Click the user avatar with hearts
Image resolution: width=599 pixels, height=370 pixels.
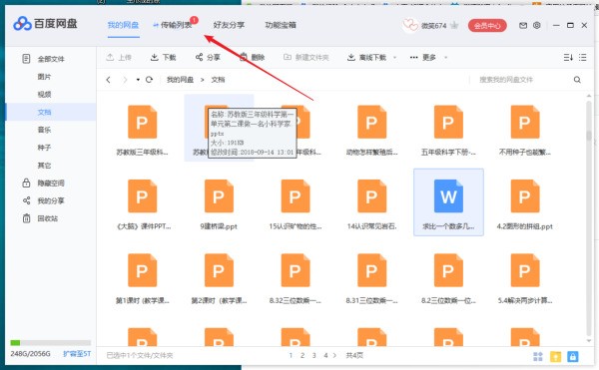click(x=410, y=26)
